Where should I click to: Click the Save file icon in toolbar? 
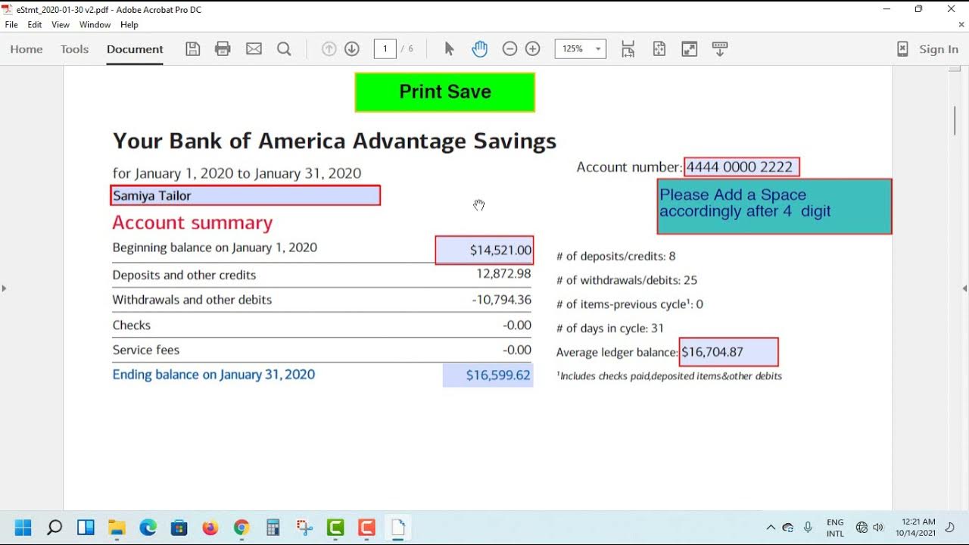pyautogui.click(x=193, y=49)
